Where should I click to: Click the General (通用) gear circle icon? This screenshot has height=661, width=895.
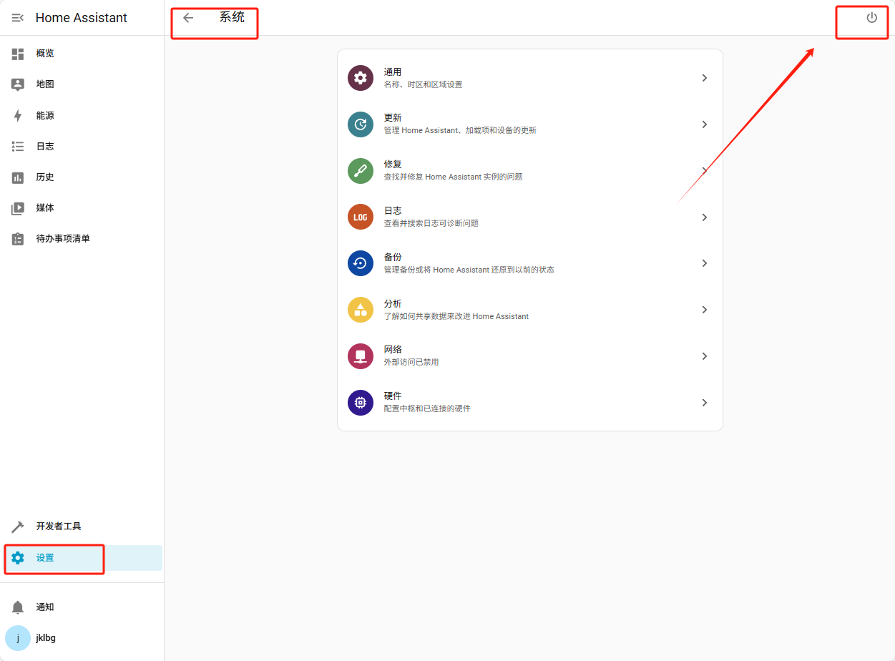tap(361, 78)
